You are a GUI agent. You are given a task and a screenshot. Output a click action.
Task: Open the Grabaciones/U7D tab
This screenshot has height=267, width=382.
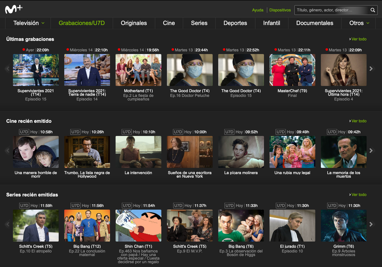pos(81,23)
